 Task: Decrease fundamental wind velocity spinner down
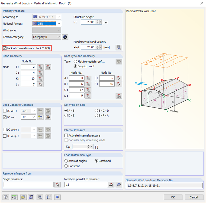[x=97, y=48]
